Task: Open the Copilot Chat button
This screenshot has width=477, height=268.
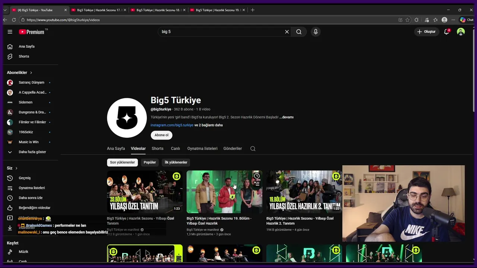Action: point(467,20)
